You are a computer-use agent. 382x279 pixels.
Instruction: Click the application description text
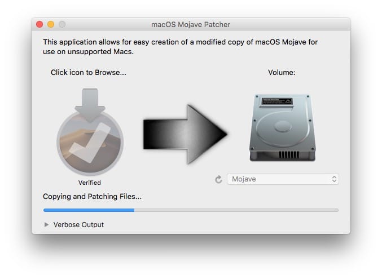181,47
